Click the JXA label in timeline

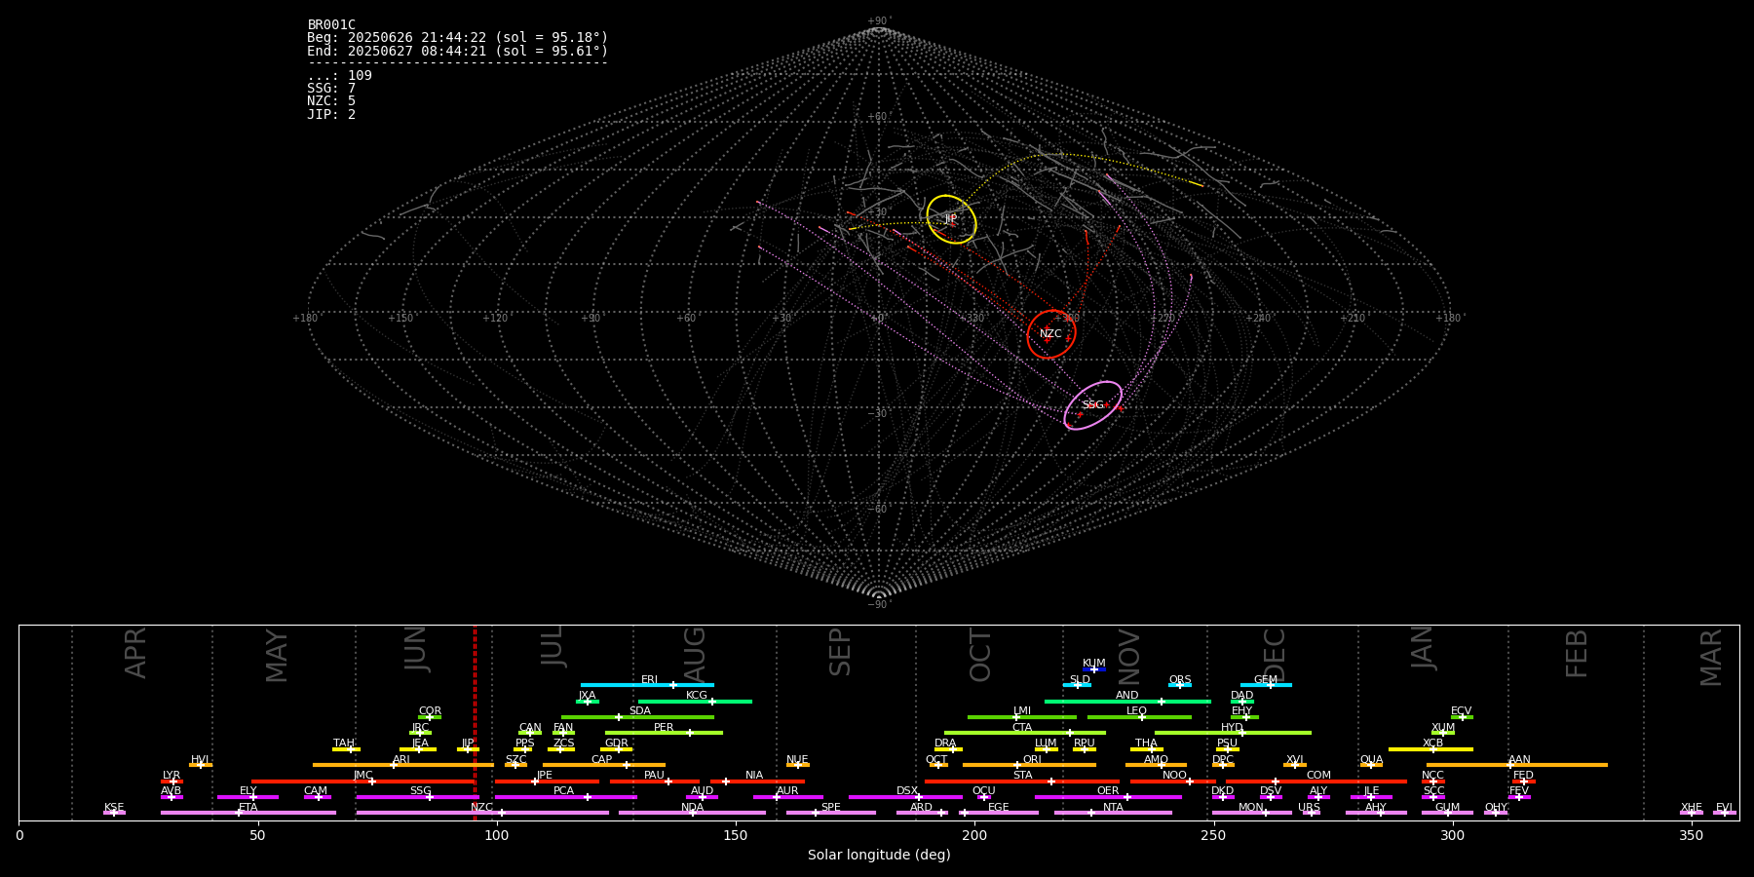[x=587, y=696]
